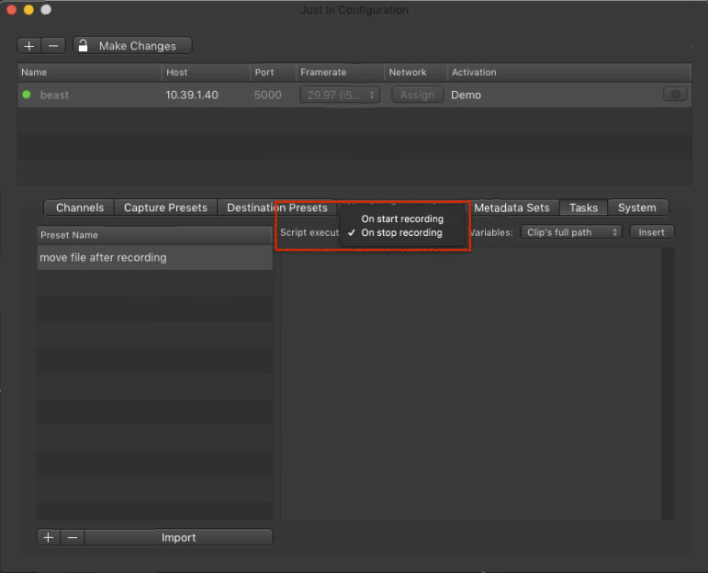Click the Network column header
The image size is (708, 573).
tap(415, 73)
